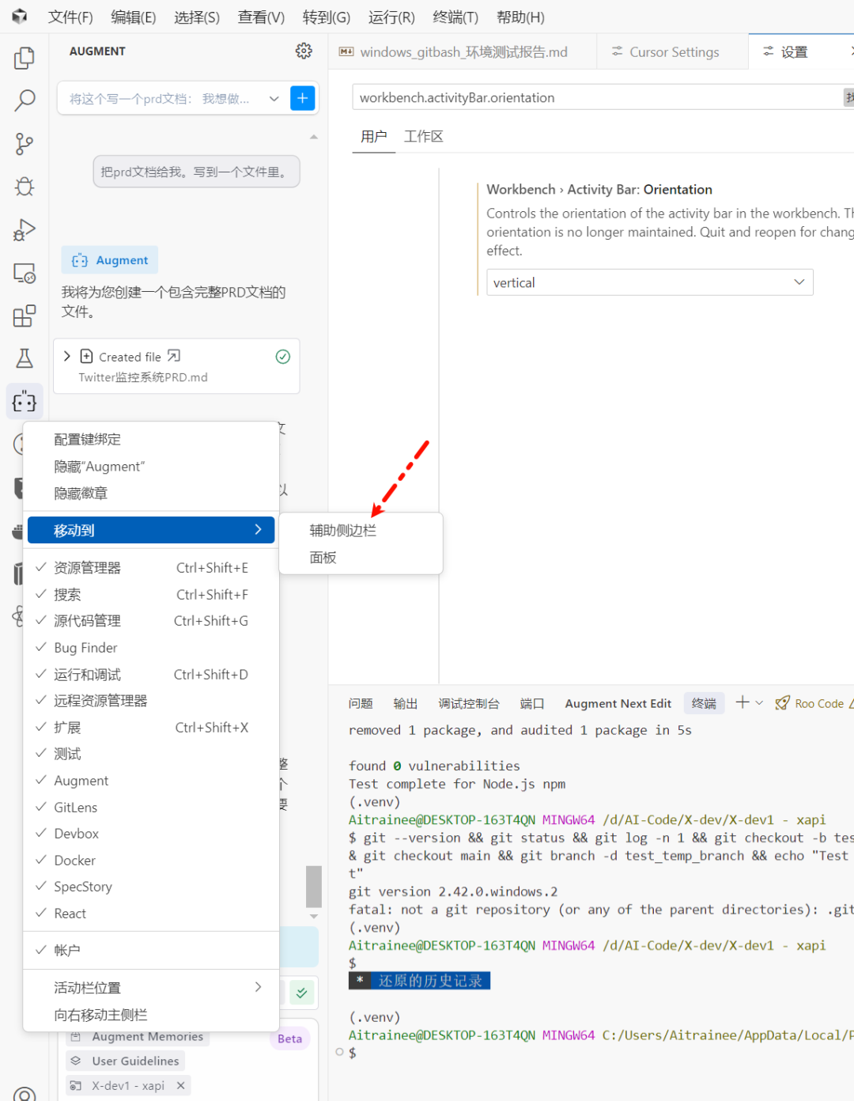Click the Roo Code rocket icon
Viewport: 854px width, 1101px height.
click(x=783, y=703)
